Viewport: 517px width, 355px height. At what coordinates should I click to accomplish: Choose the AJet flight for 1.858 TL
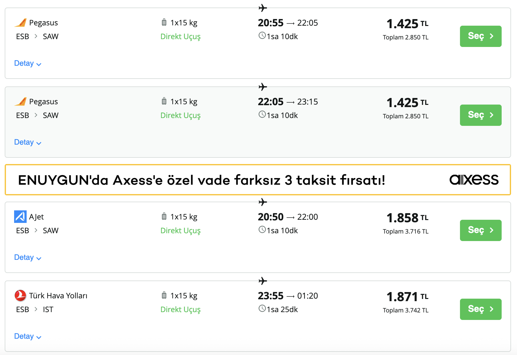pos(480,230)
